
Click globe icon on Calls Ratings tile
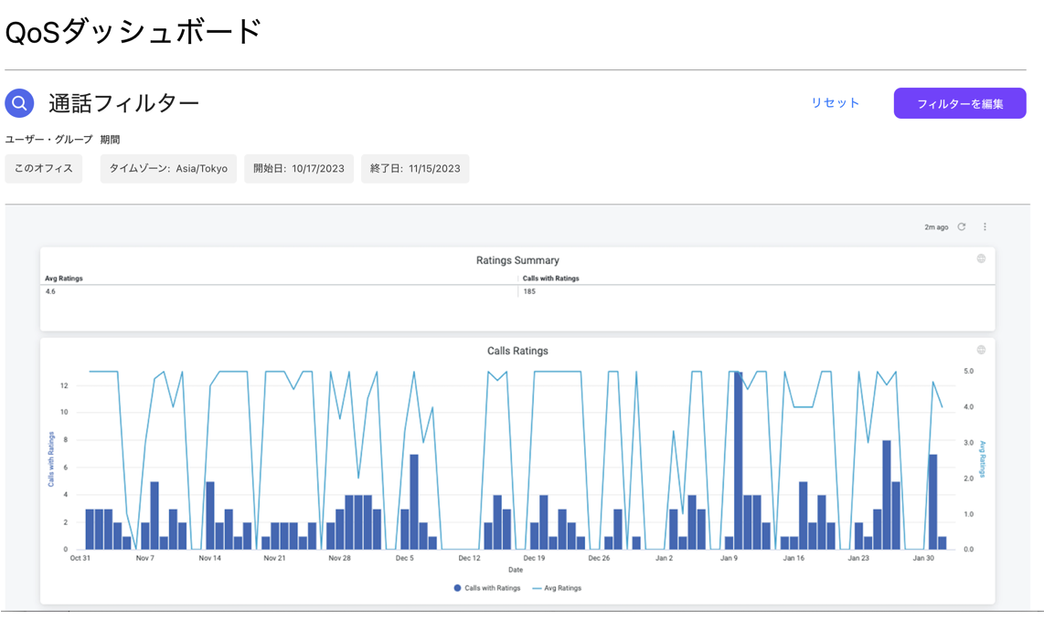tap(981, 350)
